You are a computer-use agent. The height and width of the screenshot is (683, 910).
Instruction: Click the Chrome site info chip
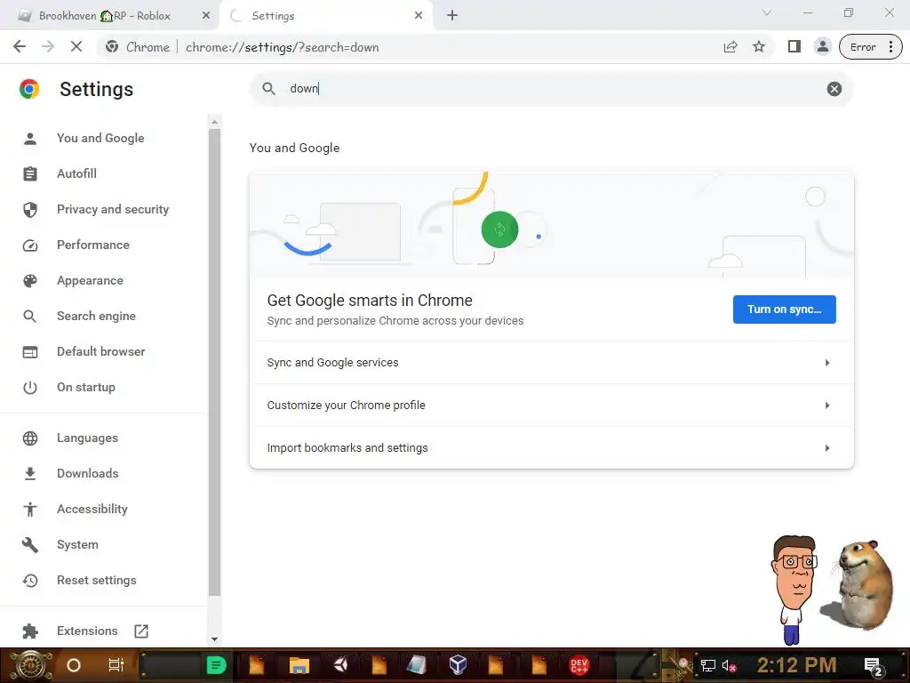(x=138, y=47)
